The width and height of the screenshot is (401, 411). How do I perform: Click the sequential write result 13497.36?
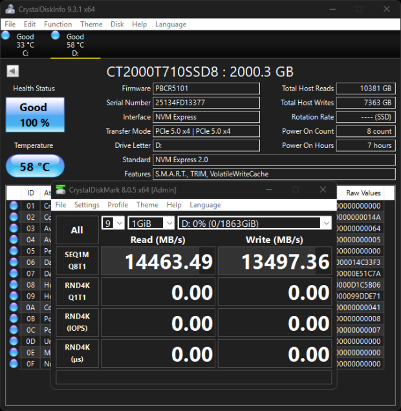coord(275,261)
